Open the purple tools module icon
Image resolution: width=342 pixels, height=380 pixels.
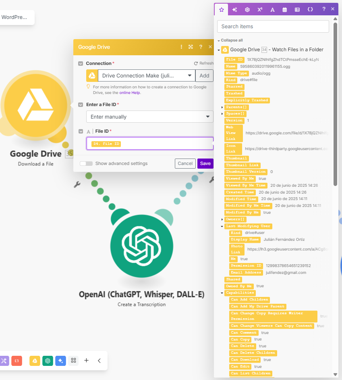(x=4, y=361)
